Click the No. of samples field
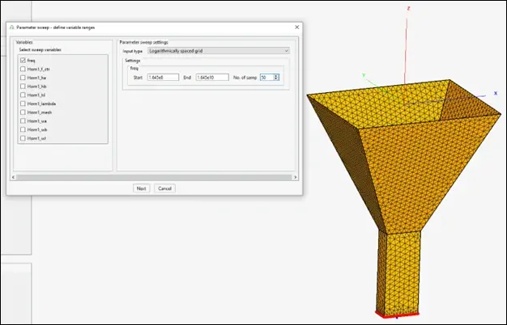This screenshot has width=507, height=325. pyautogui.click(x=268, y=77)
